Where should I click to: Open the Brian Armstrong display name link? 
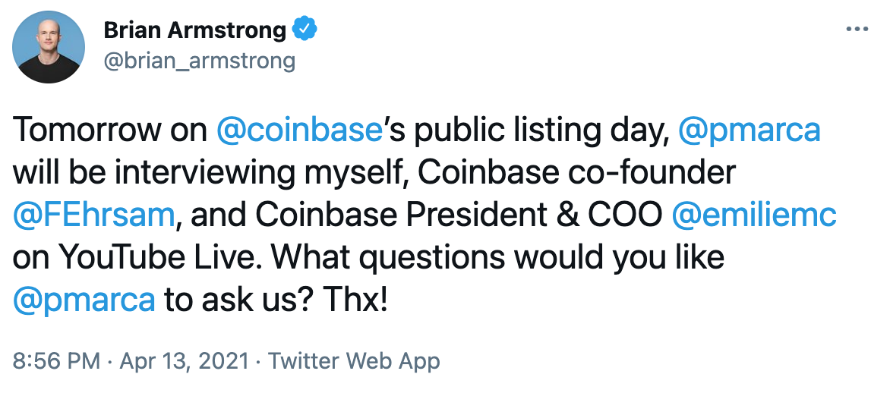(x=194, y=31)
